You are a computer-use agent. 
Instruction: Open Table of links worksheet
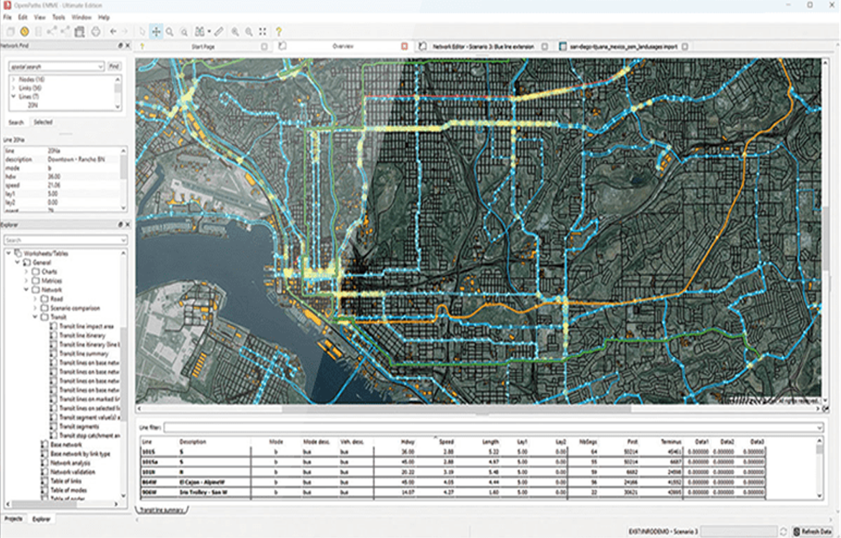point(65,481)
